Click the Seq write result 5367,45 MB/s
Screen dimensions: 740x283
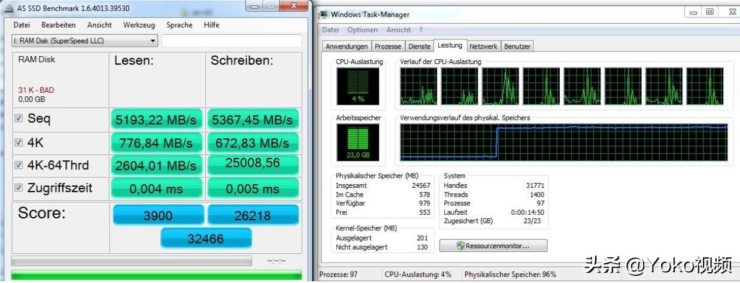[252, 120]
